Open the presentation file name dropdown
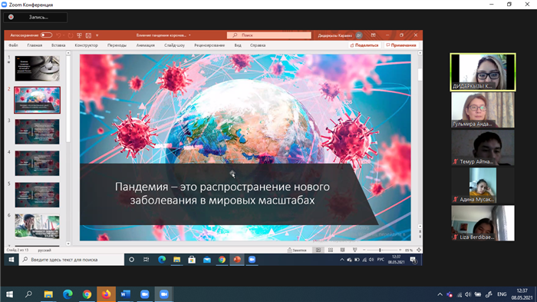Image resolution: width=537 pixels, height=302 pixels. pos(189,35)
